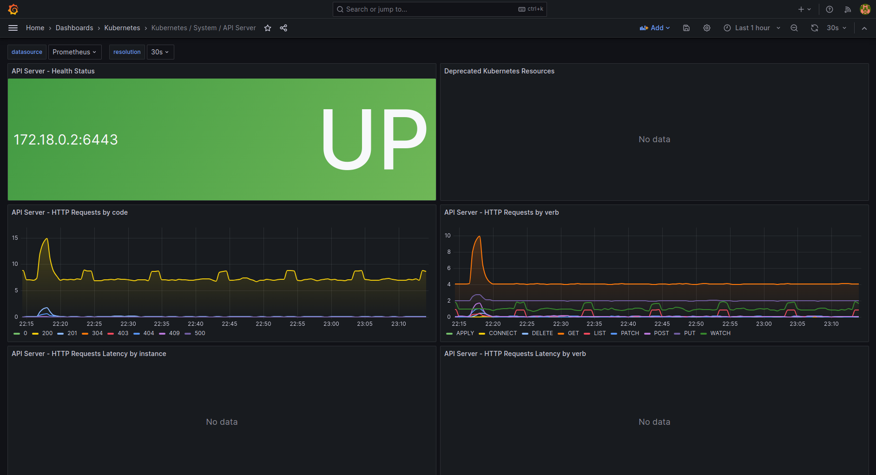
Task: Open the Last 1 hour time picker
Action: 751,28
